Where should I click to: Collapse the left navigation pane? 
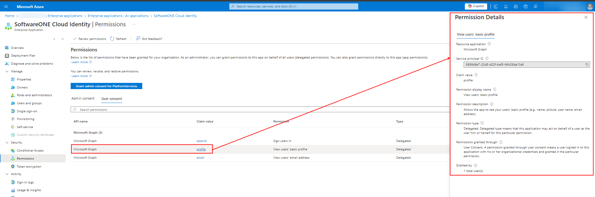[x=63, y=39]
